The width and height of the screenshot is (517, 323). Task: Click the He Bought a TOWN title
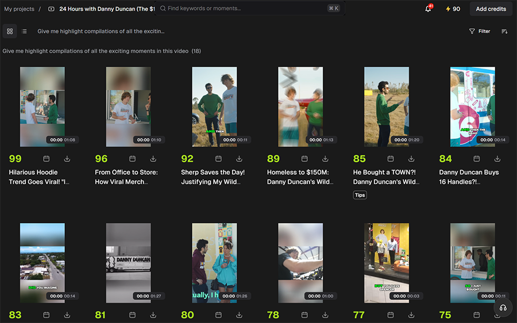click(x=386, y=177)
